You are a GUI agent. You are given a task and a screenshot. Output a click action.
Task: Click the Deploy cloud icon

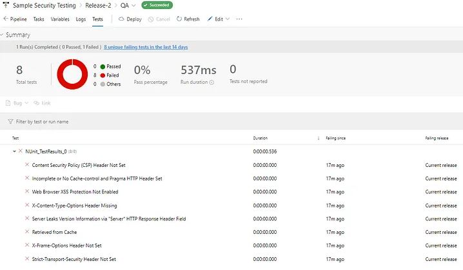click(121, 19)
